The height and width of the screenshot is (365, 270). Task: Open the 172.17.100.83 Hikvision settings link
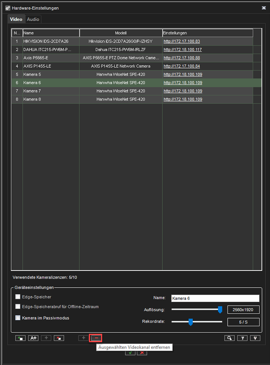coord(181,41)
